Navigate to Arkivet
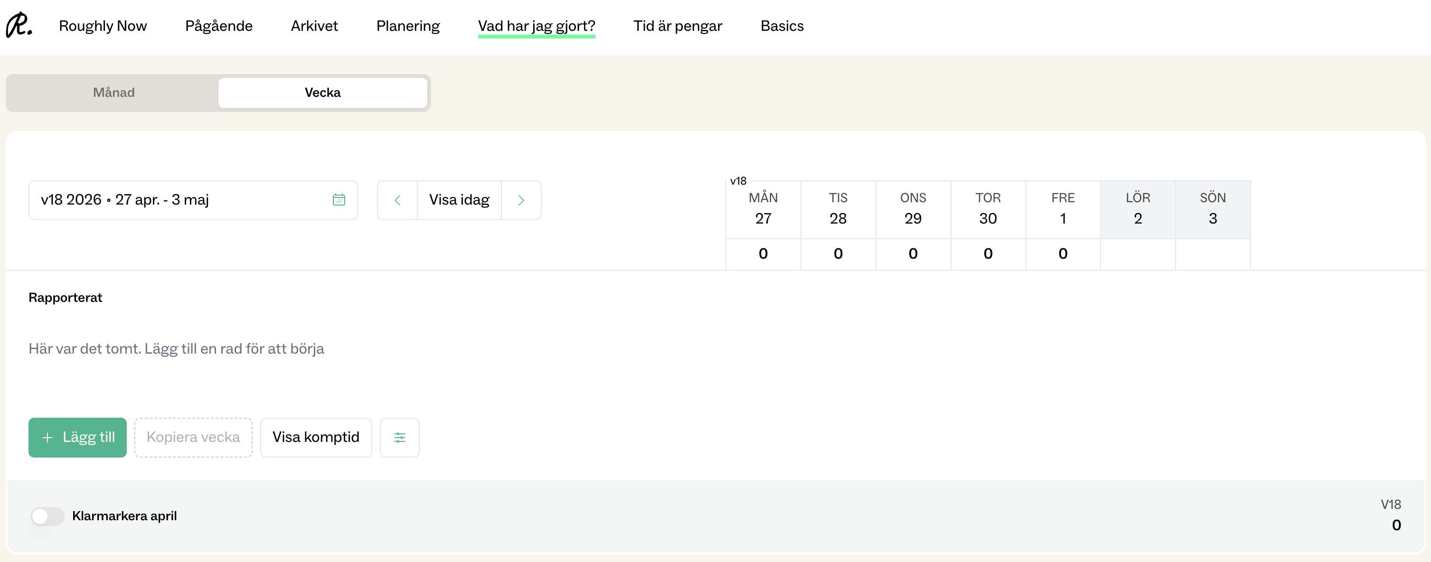The image size is (1431, 562). (x=314, y=26)
